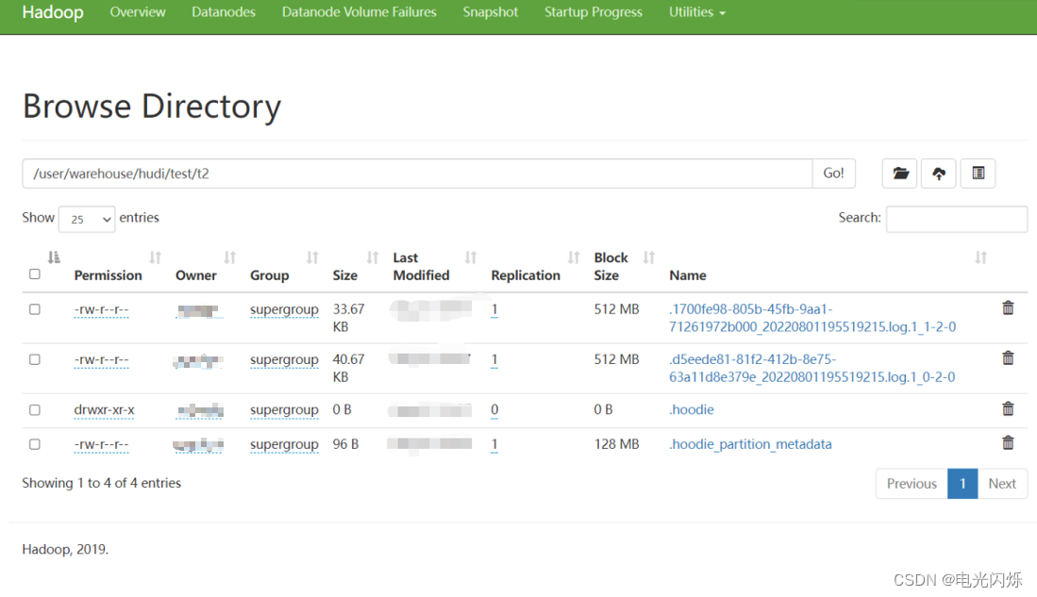Screen dimensions: 1037x597
Task: Select all files with header checkbox
Action: pyautogui.click(x=35, y=274)
